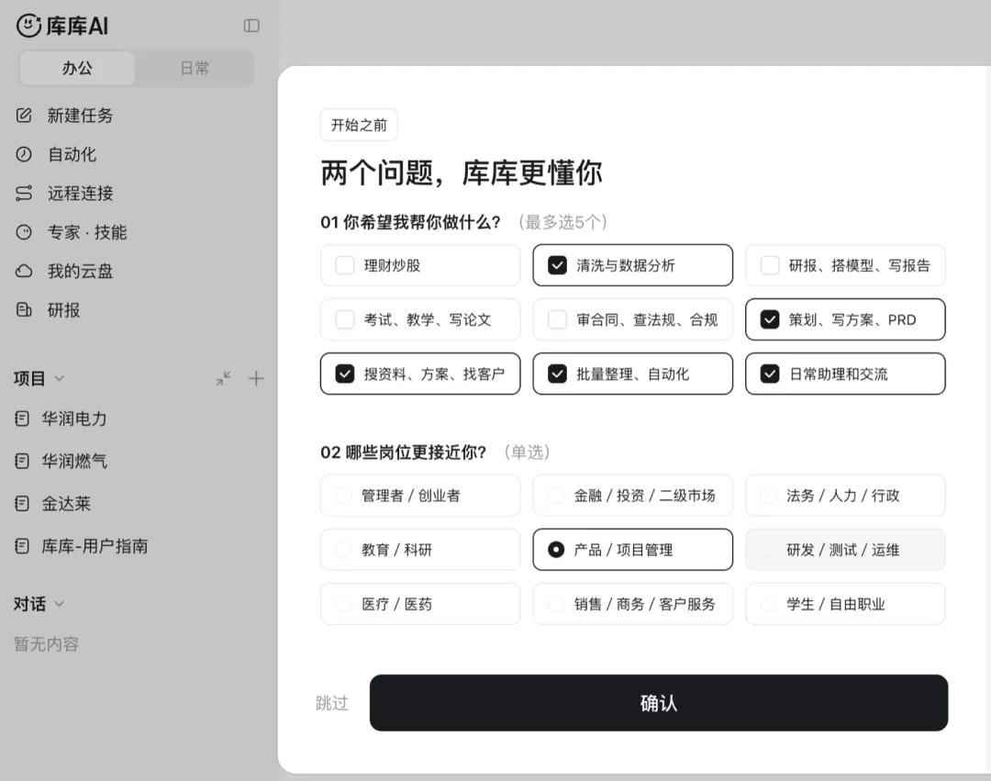
Task: Open 新建任务 in the sidebar
Action: tap(80, 116)
